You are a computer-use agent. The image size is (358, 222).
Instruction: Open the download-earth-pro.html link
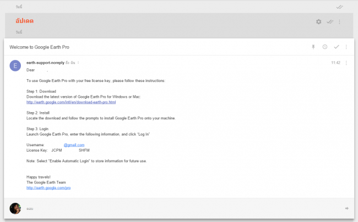pos(71,102)
